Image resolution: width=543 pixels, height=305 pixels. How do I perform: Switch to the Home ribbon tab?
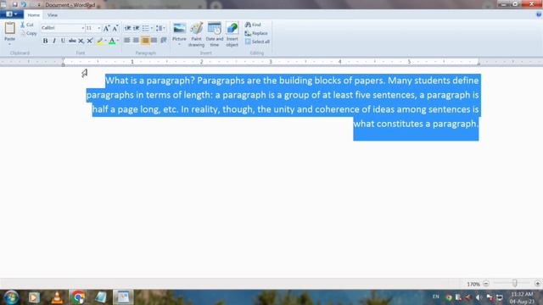(x=34, y=15)
